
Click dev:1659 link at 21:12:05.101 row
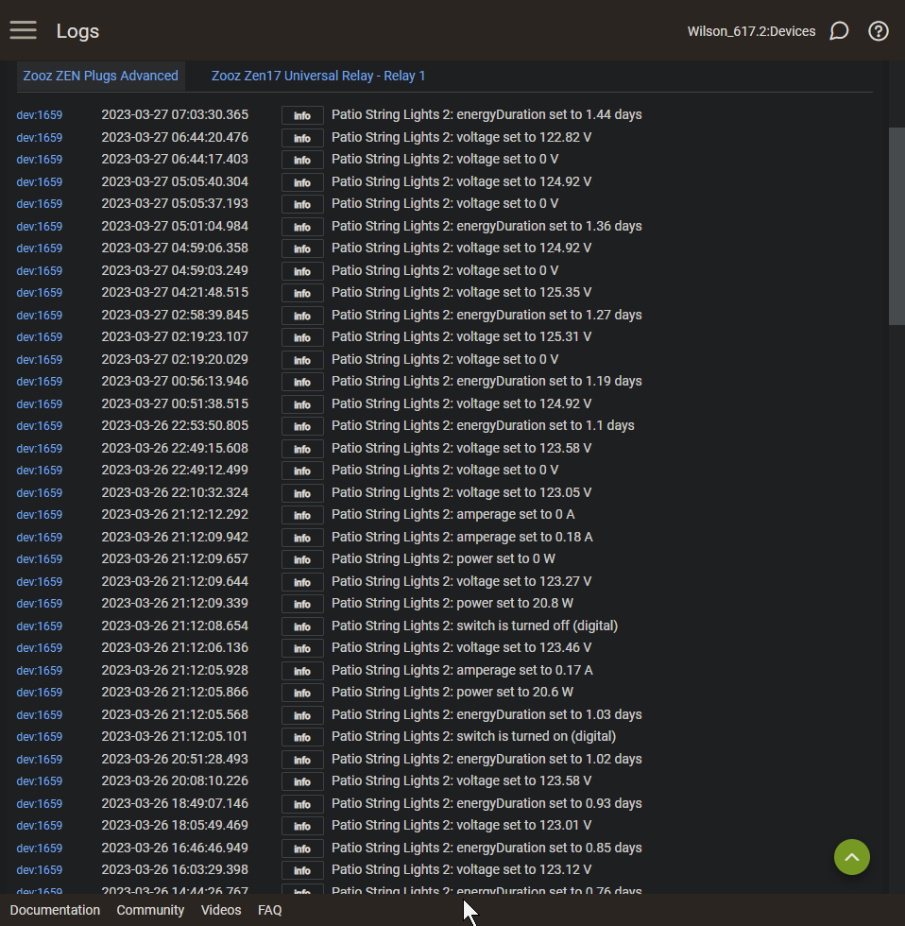point(40,737)
